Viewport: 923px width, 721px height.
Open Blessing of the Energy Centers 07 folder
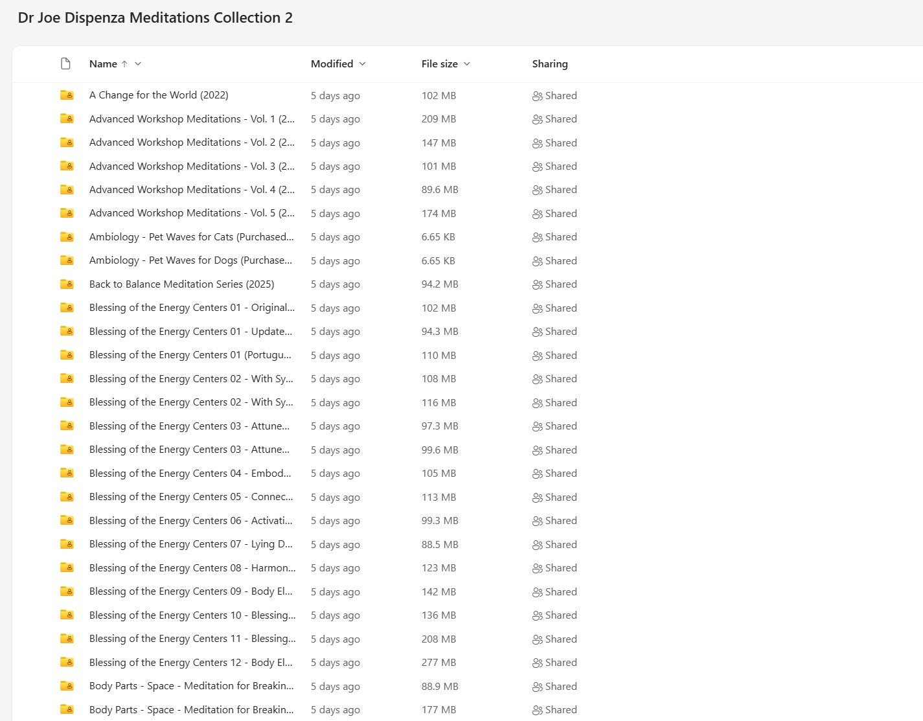pyautogui.click(x=191, y=544)
